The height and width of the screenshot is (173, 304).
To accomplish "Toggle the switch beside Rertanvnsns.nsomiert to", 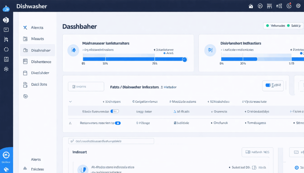I will tap(118, 123).
